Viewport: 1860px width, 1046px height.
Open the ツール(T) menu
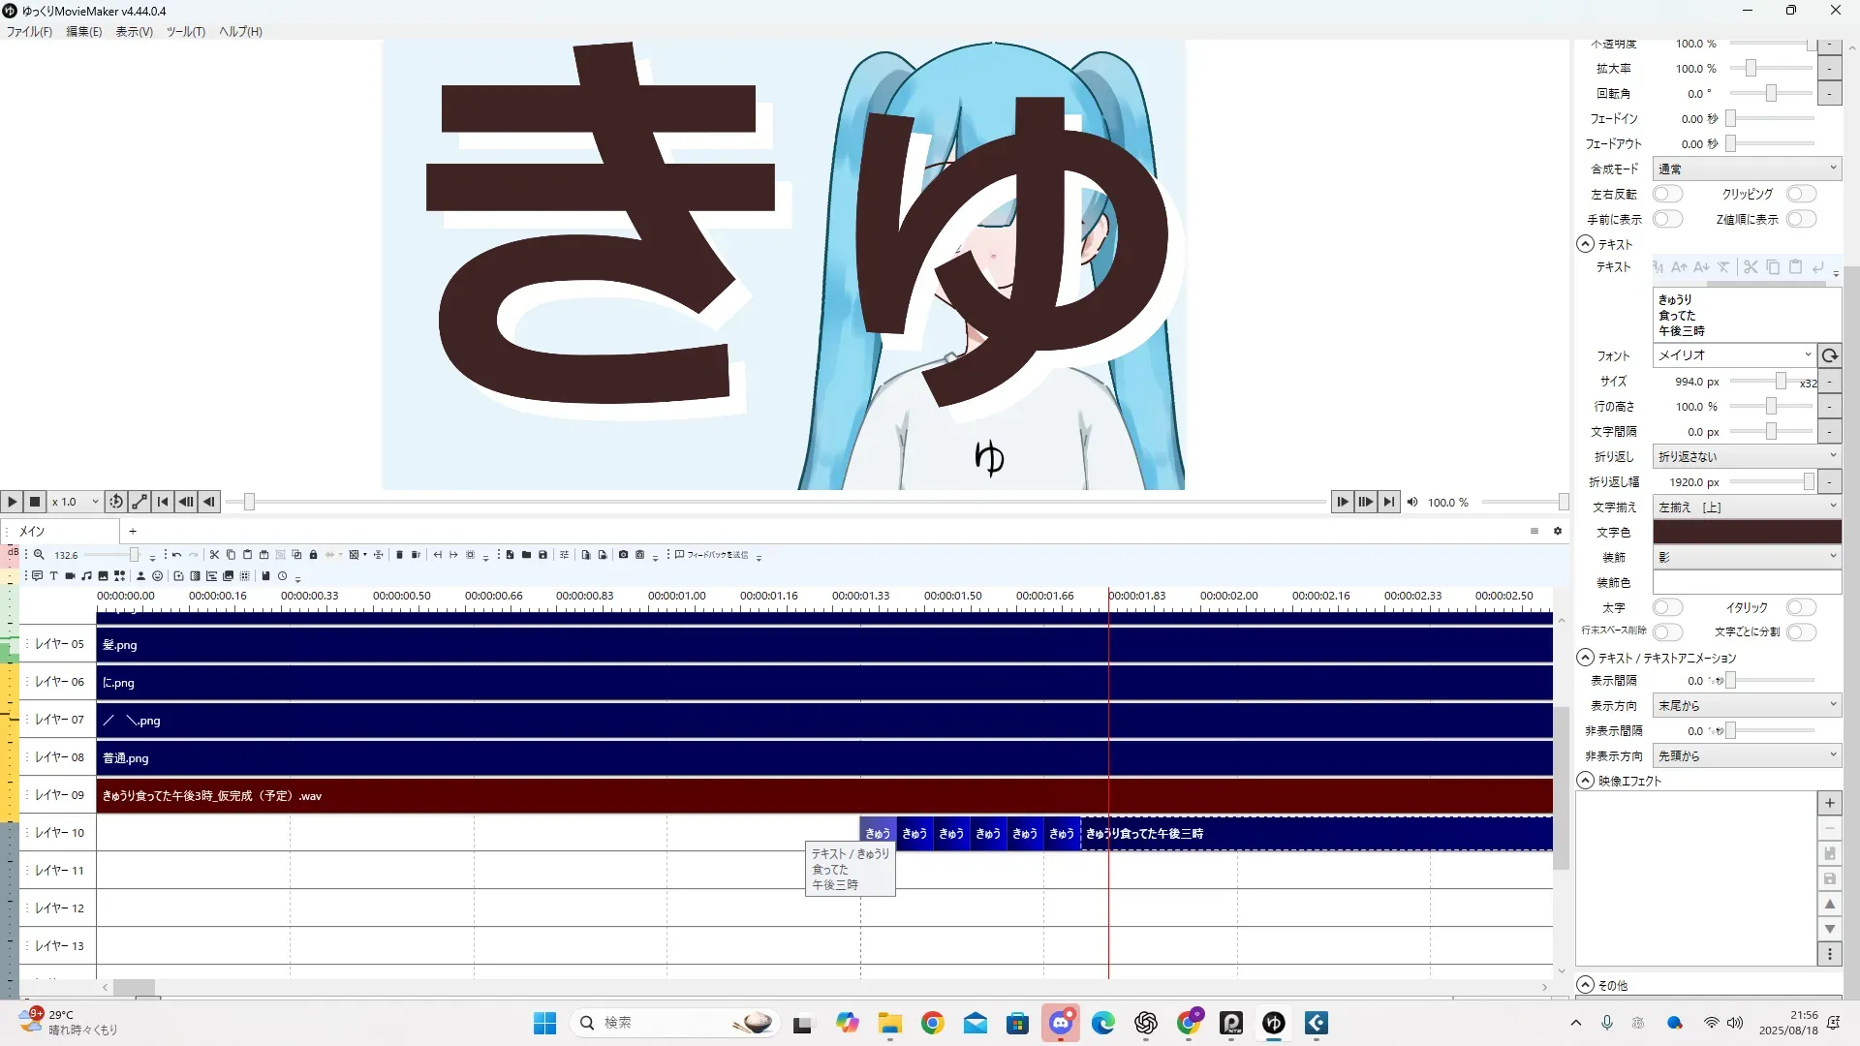pos(185,32)
